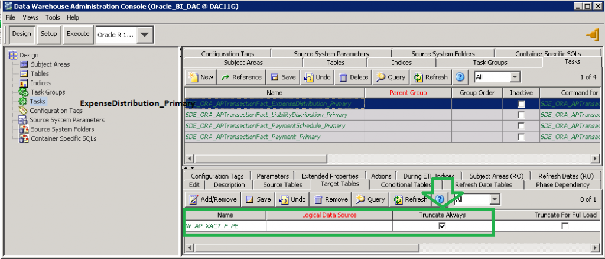Switch to the Design view
The image size is (605, 259).
[22, 34]
